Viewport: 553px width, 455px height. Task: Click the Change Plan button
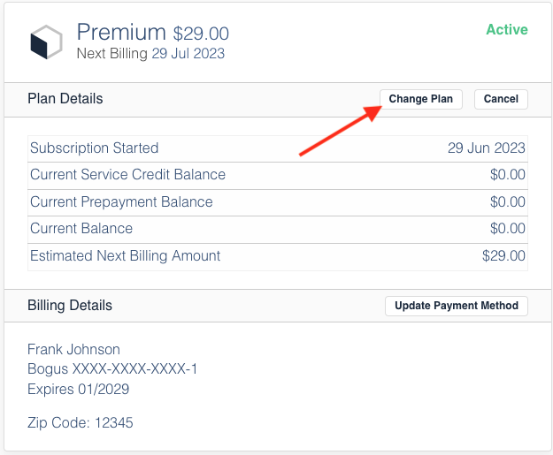(x=420, y=99)
